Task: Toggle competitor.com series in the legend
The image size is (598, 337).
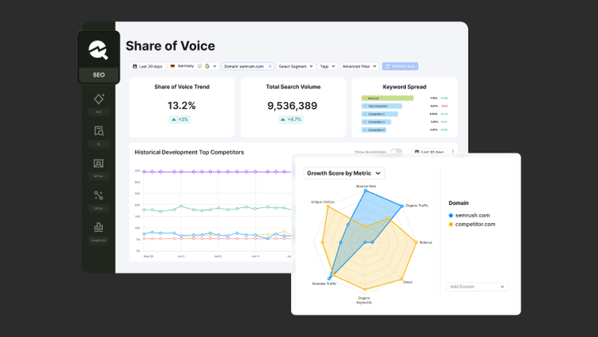Action: click(472, 224)
